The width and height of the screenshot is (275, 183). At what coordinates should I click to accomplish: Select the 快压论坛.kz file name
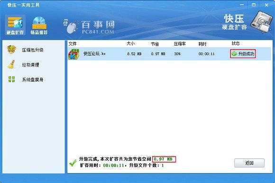click(94, 54)
